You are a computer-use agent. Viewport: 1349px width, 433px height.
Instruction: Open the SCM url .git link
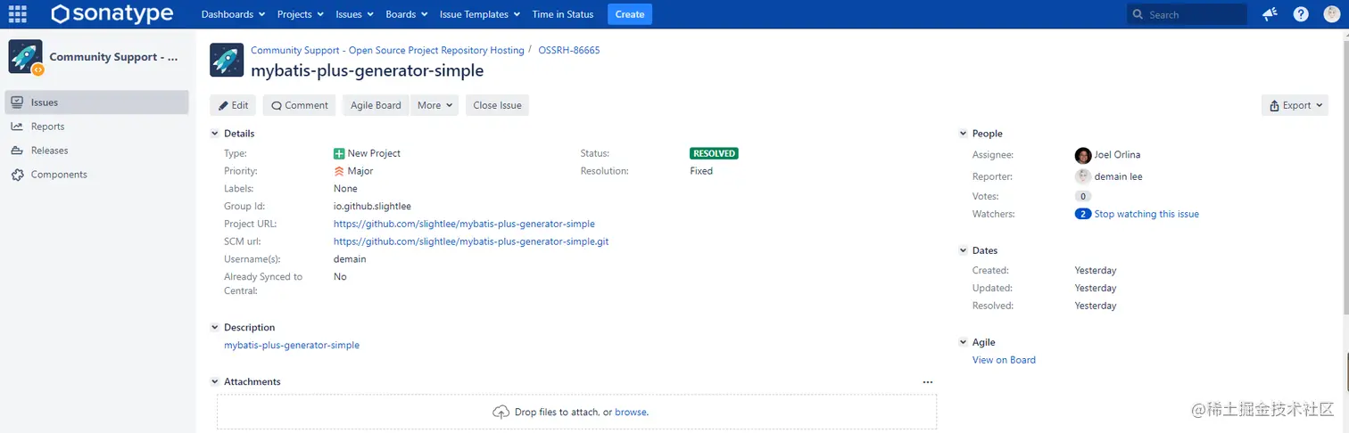pyautogui.click(x=471, y=241)
